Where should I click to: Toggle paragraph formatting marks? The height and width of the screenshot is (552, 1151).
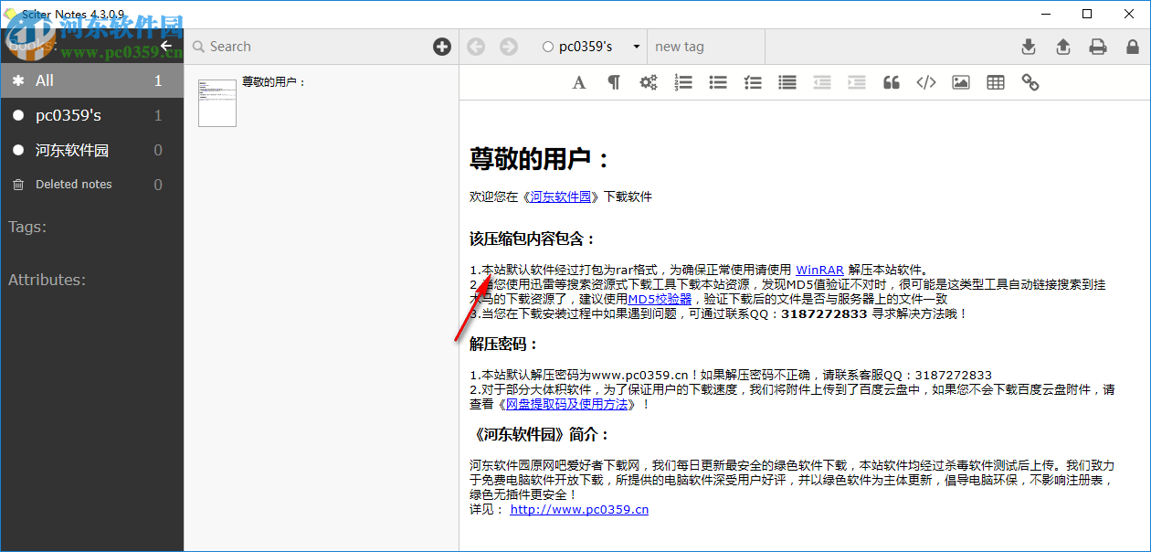pos(613,82)
